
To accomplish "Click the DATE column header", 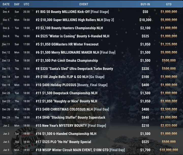I will tap(6, 4).
